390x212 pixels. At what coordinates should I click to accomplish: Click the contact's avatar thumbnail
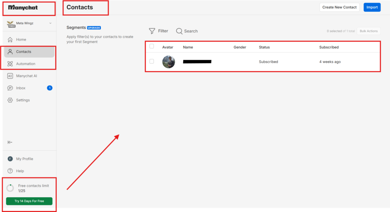[169, 62]
